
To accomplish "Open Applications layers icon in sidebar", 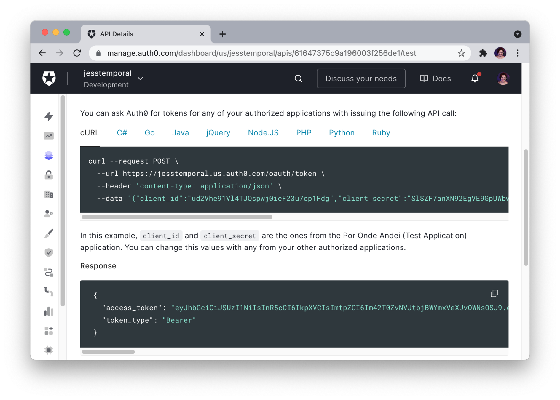I will pyautogui.click(x=49, y=155).
